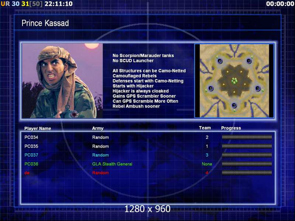
Task: Click the Prince Kassad portrait image
Action: pyautogui.click(x=62, y=81)
